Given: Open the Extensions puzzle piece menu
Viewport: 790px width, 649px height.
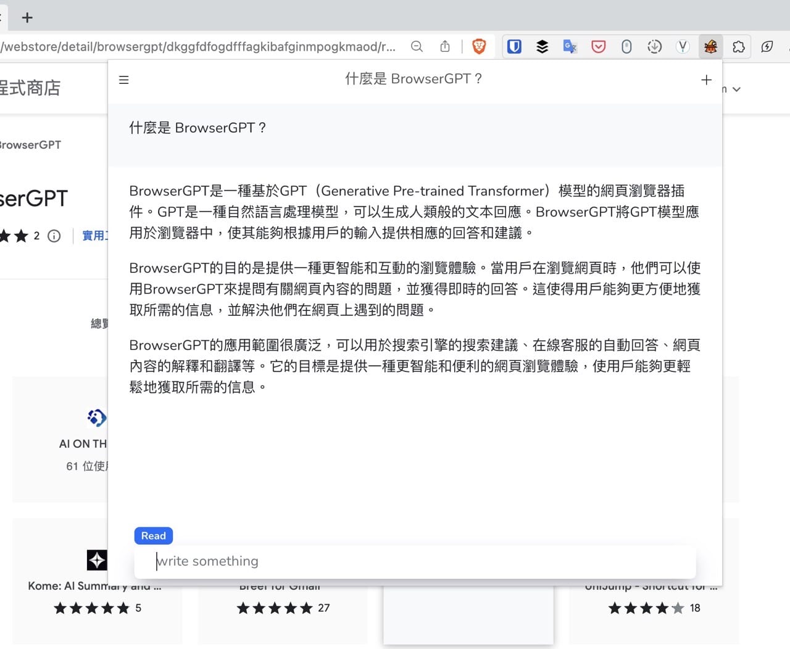Looking at the screenshot, I should click(x=739, y=46).
